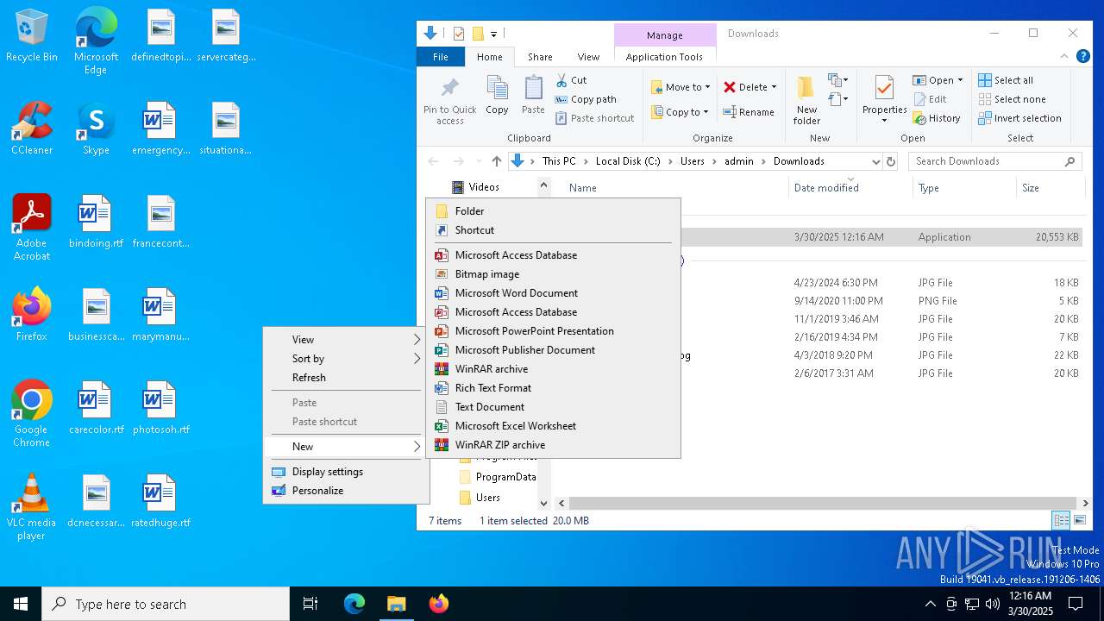Click the horizontal scrollbar in file list
Viewport: 1104px width, 621px height.
coord(822,503)
